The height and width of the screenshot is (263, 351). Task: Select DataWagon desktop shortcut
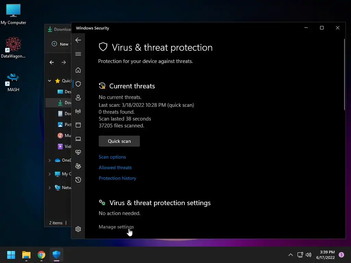point(13,47)
